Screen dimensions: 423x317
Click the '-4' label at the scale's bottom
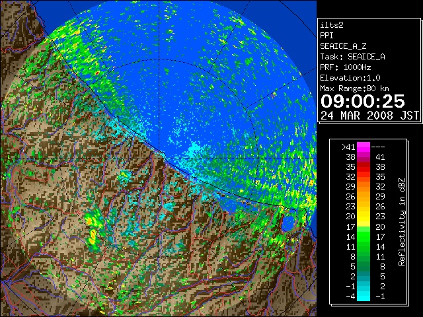[350, 296]
